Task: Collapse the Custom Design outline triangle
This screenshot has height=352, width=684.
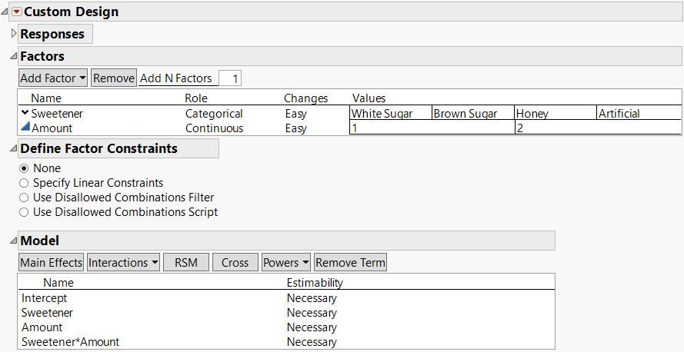Action: (x=6, y=12)
